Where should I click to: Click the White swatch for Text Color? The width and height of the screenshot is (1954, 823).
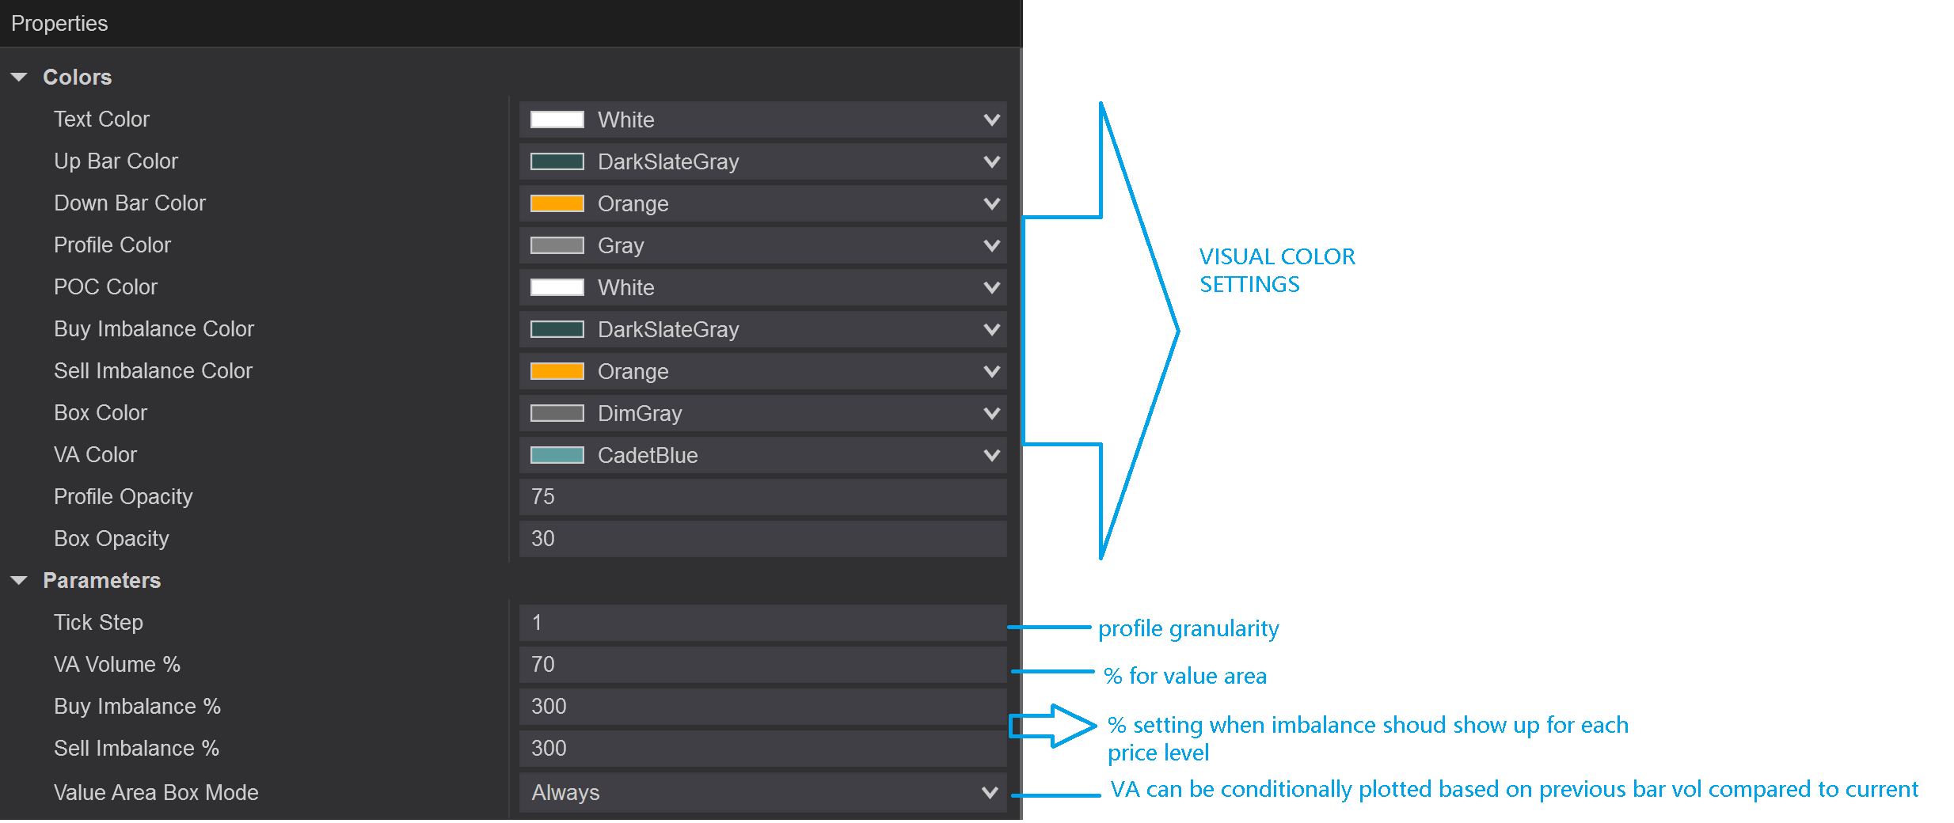click(x=557, y=119)
